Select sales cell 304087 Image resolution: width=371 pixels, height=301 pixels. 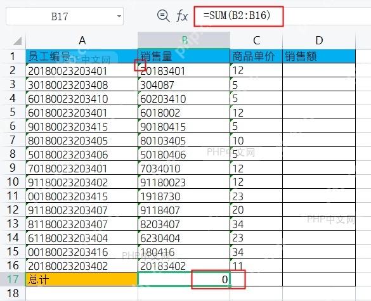(x=184, y=84)
